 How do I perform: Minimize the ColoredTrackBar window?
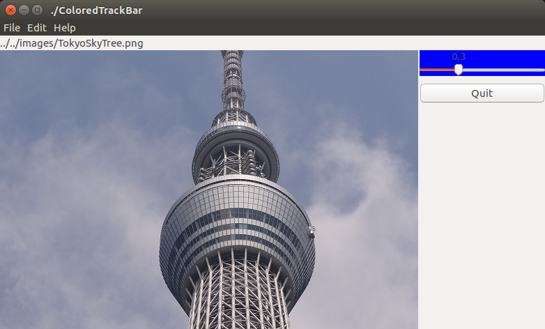coord(24,10)
